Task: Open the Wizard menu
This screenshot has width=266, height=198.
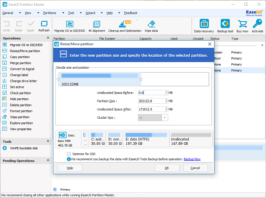Action: (90, 13)
